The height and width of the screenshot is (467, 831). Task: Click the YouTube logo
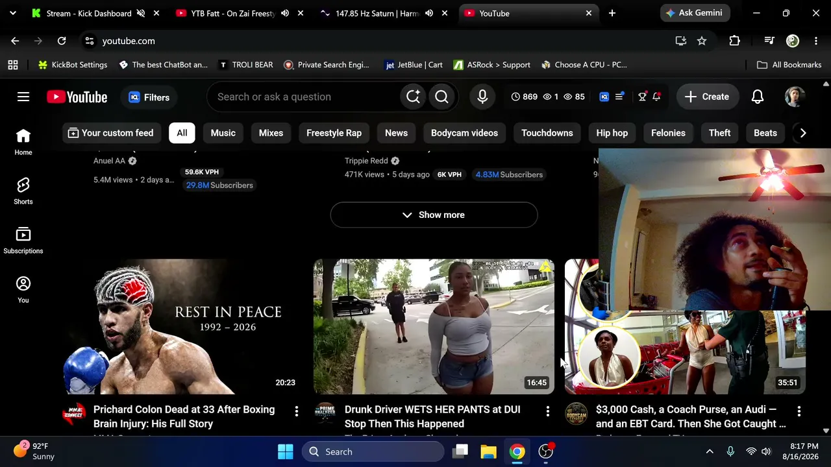pos(77,97)
